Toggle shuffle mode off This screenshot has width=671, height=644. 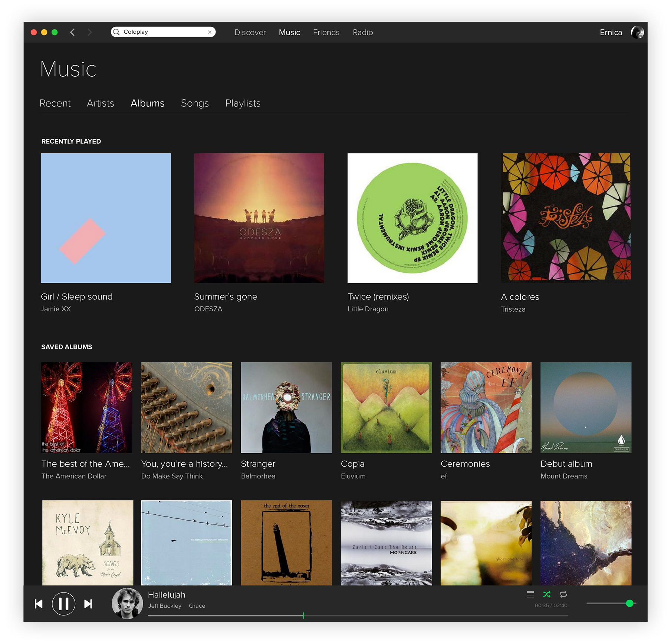tap(547, 594)
